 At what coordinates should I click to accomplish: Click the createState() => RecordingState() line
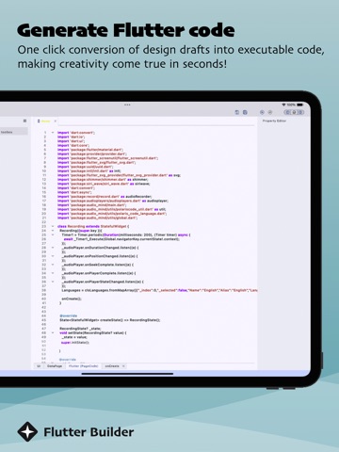pyautogui.click(x=110, y=320)
